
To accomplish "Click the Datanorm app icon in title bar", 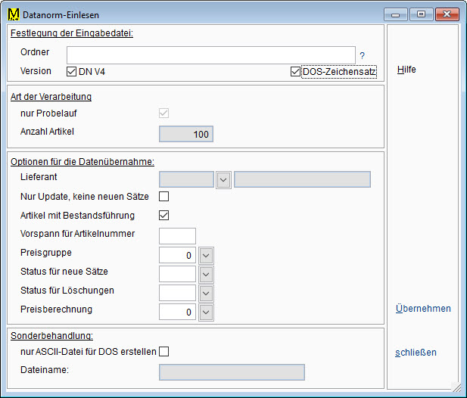I will coord(13,14).
